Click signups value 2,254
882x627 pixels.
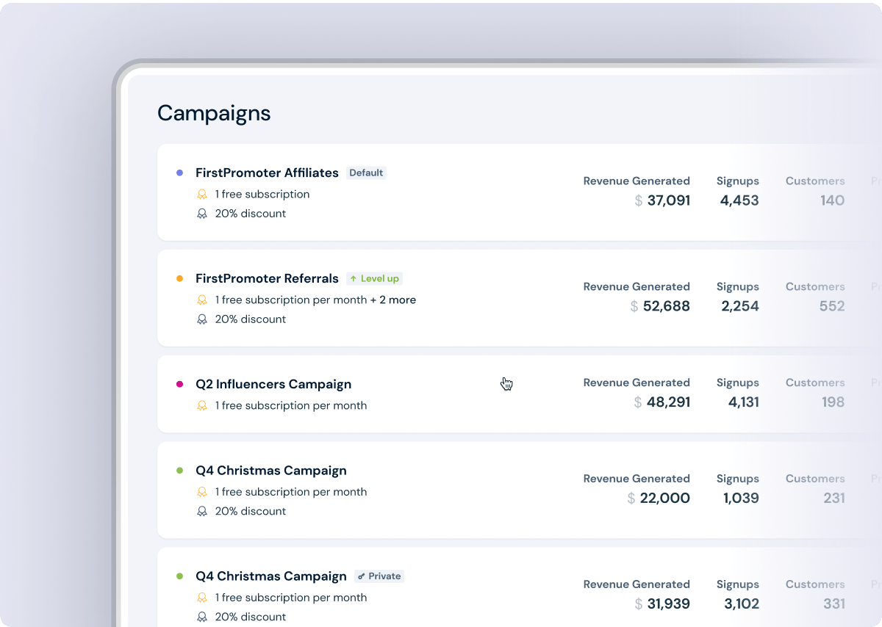click(740, 306)
